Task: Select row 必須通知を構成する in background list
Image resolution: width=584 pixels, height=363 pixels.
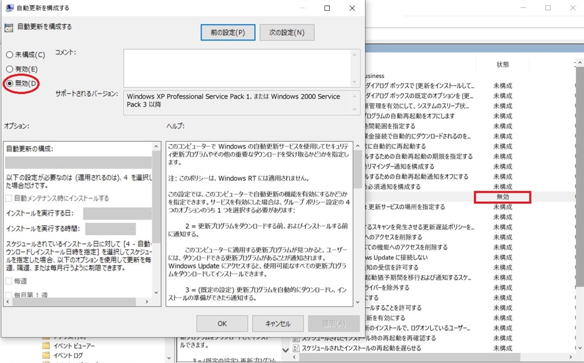Action: 392,187
